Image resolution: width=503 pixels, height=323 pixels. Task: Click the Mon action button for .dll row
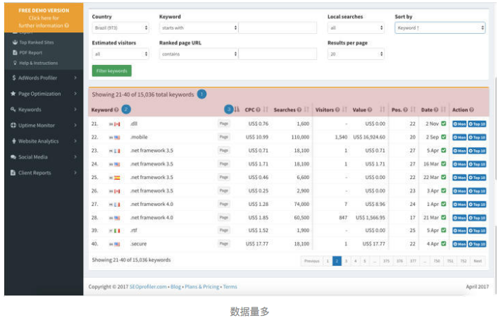[x=459, y=124]
